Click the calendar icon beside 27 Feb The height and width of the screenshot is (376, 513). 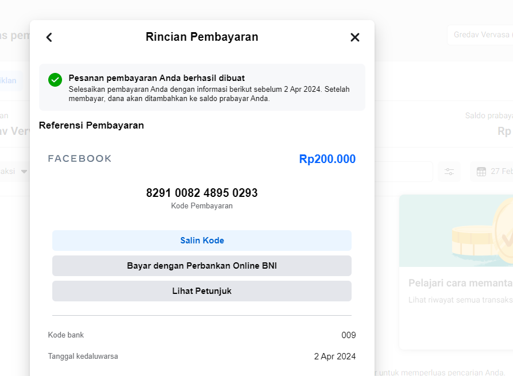(481, 172)
